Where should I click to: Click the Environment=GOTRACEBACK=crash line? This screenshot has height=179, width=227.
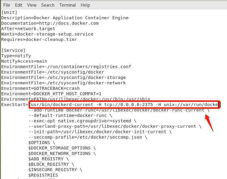pyautogui.click(x=40, y=88)
